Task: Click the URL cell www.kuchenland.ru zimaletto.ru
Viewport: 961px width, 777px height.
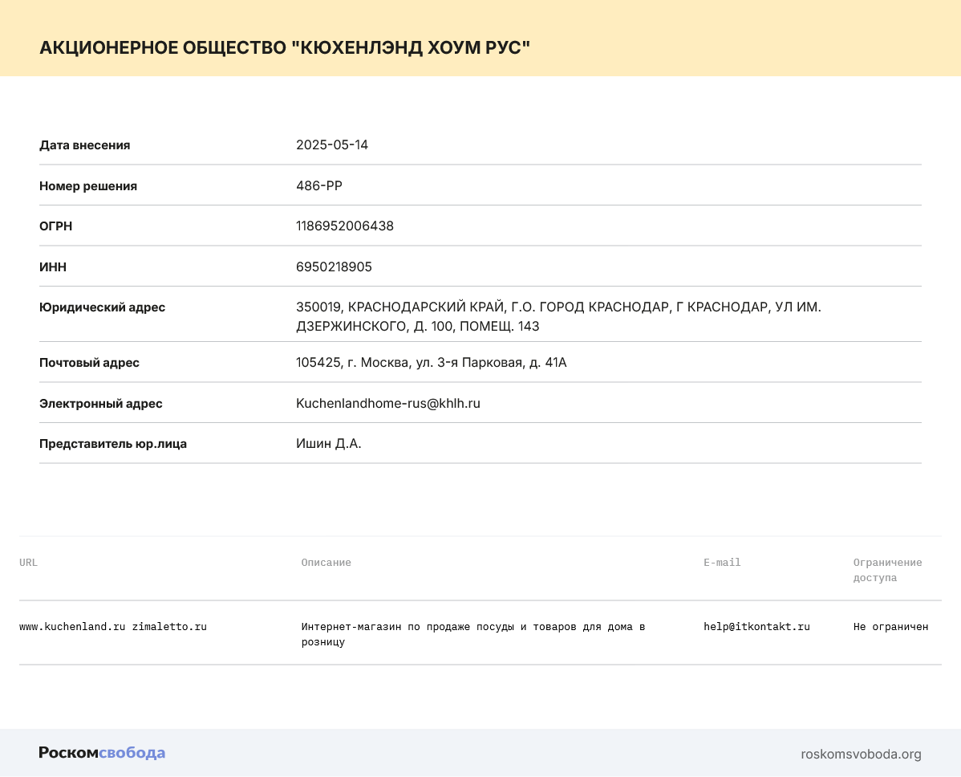Action: click(113, 627)
